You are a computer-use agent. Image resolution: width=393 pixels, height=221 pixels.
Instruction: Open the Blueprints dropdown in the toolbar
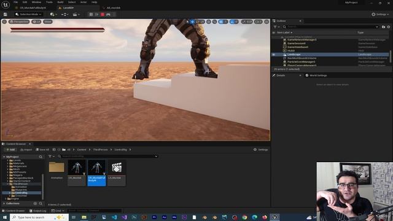point(64,15)
